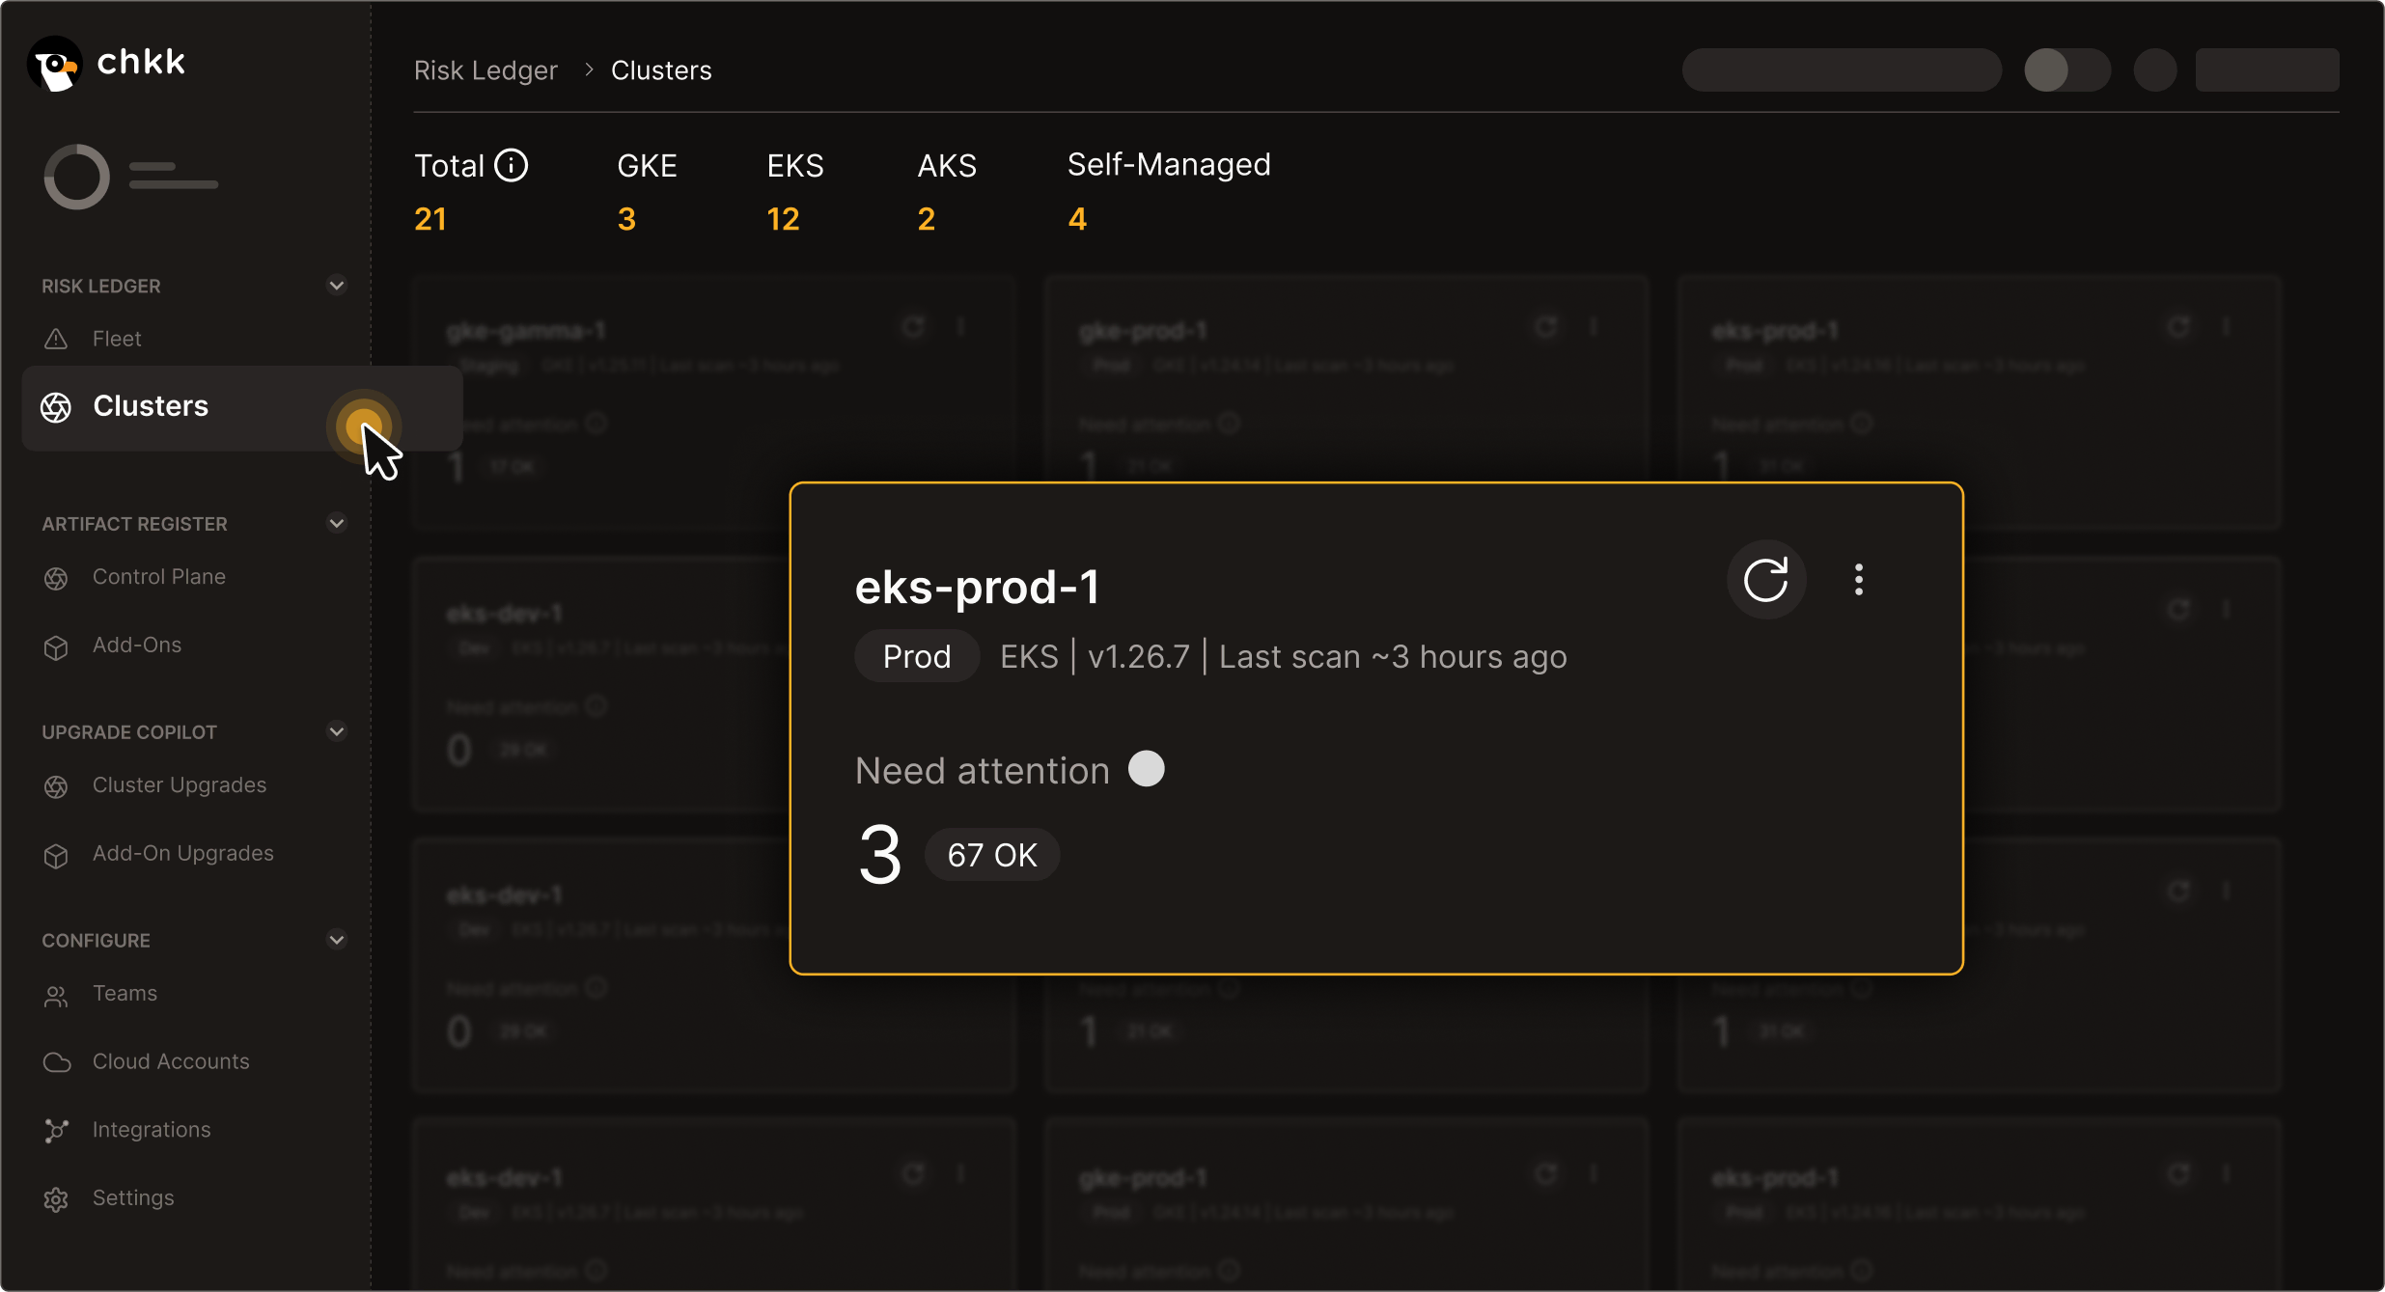Click the chkk penguin logo
Image resolution: width=2385 pixels, height=1292 pixels.
[x=55, y=63]
